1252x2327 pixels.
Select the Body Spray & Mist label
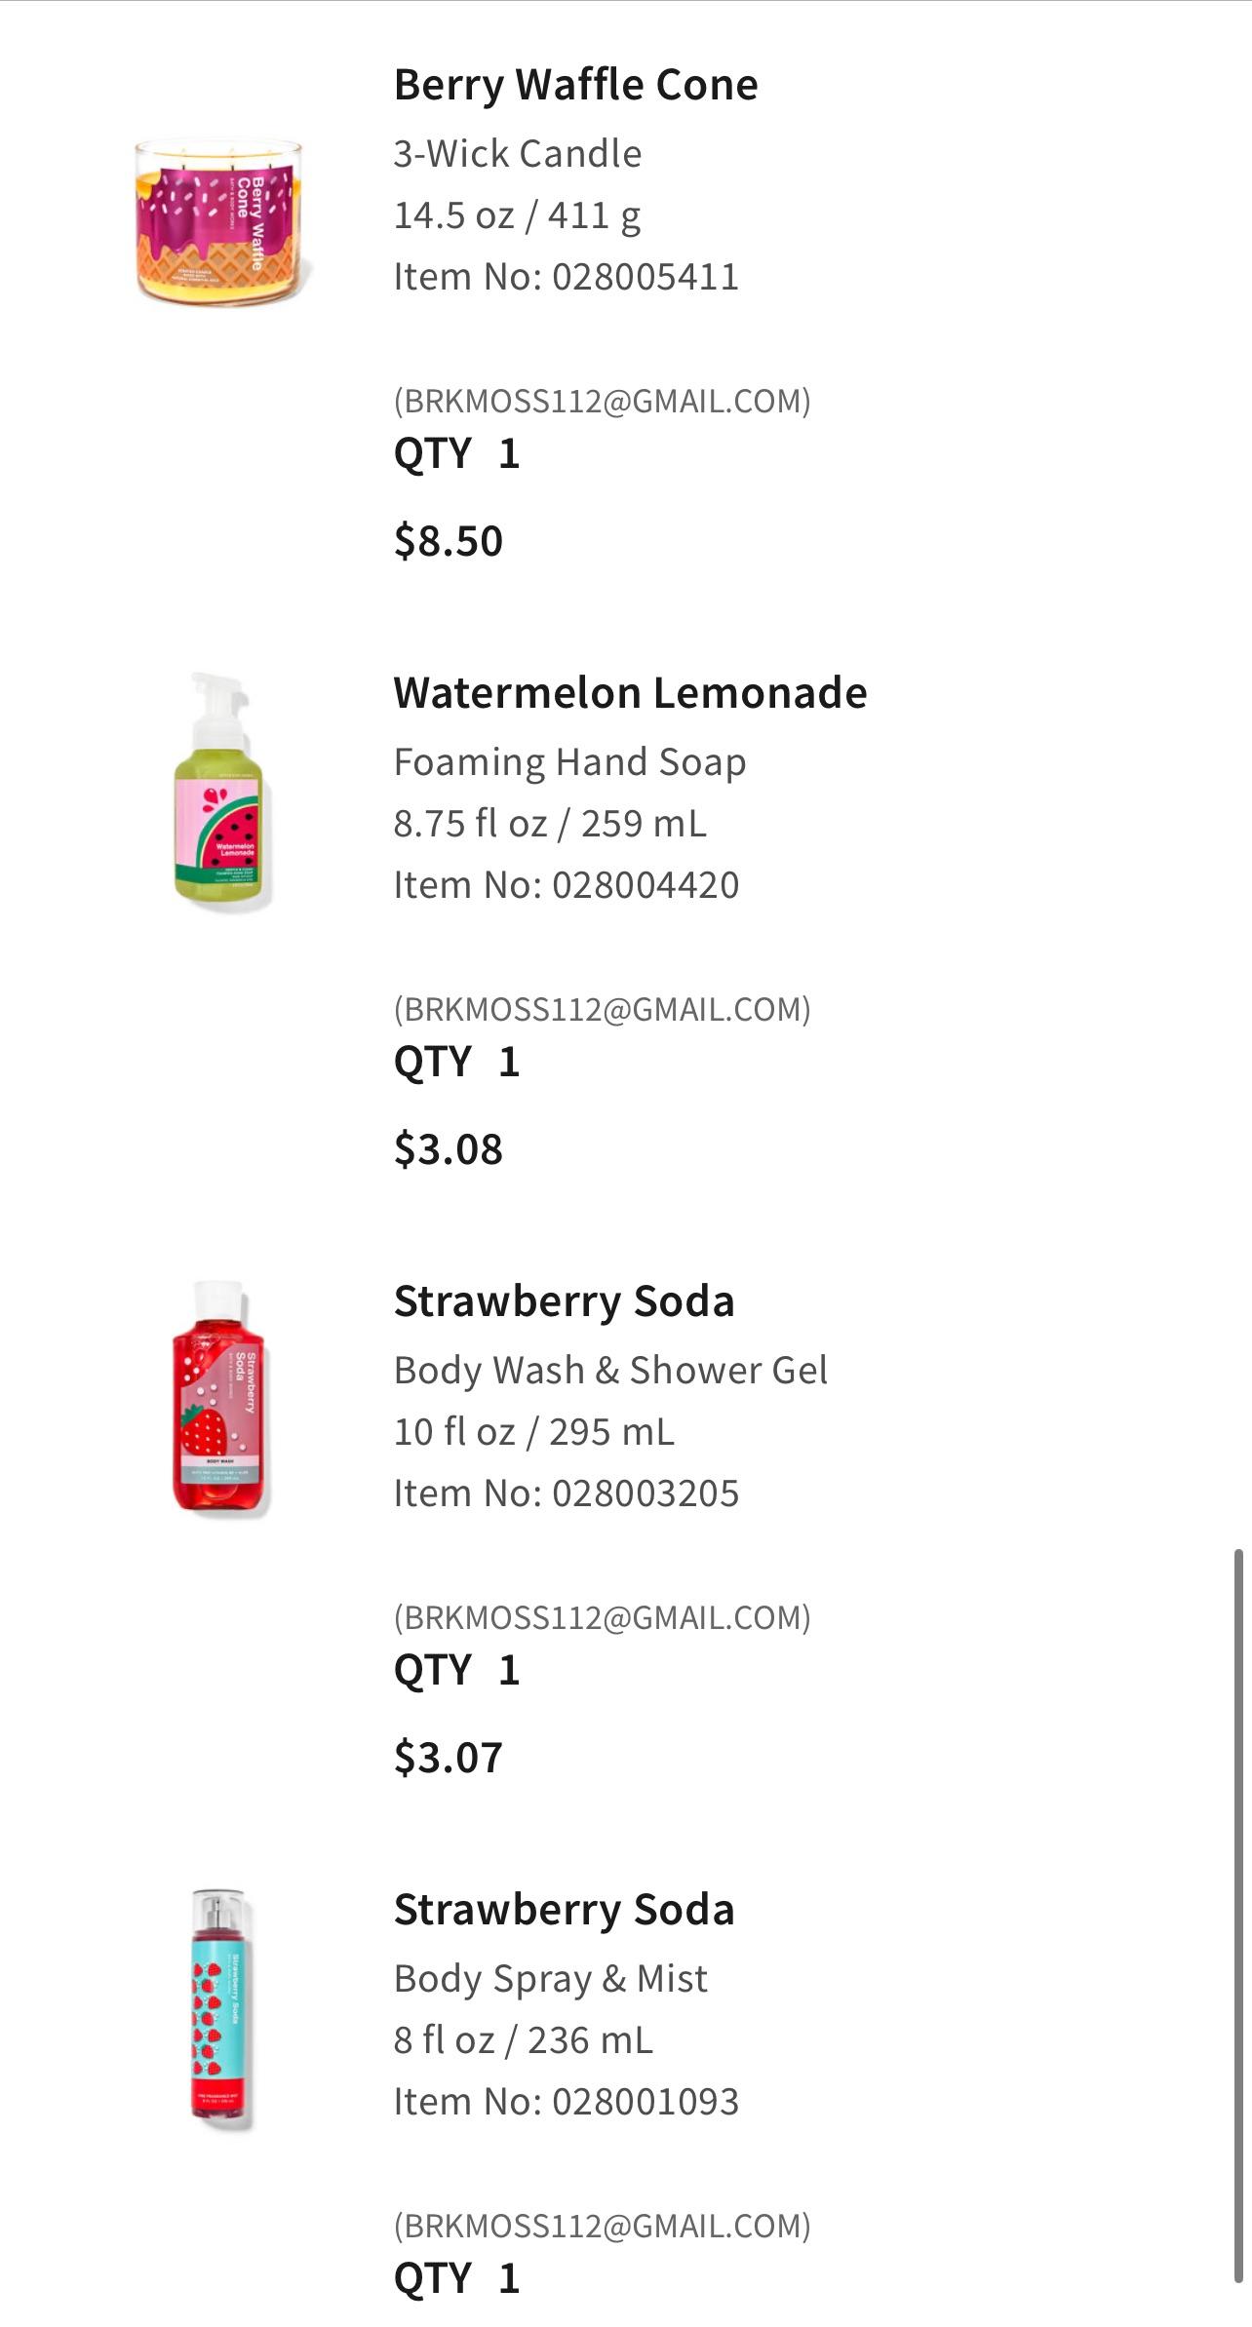point(550,1979)
